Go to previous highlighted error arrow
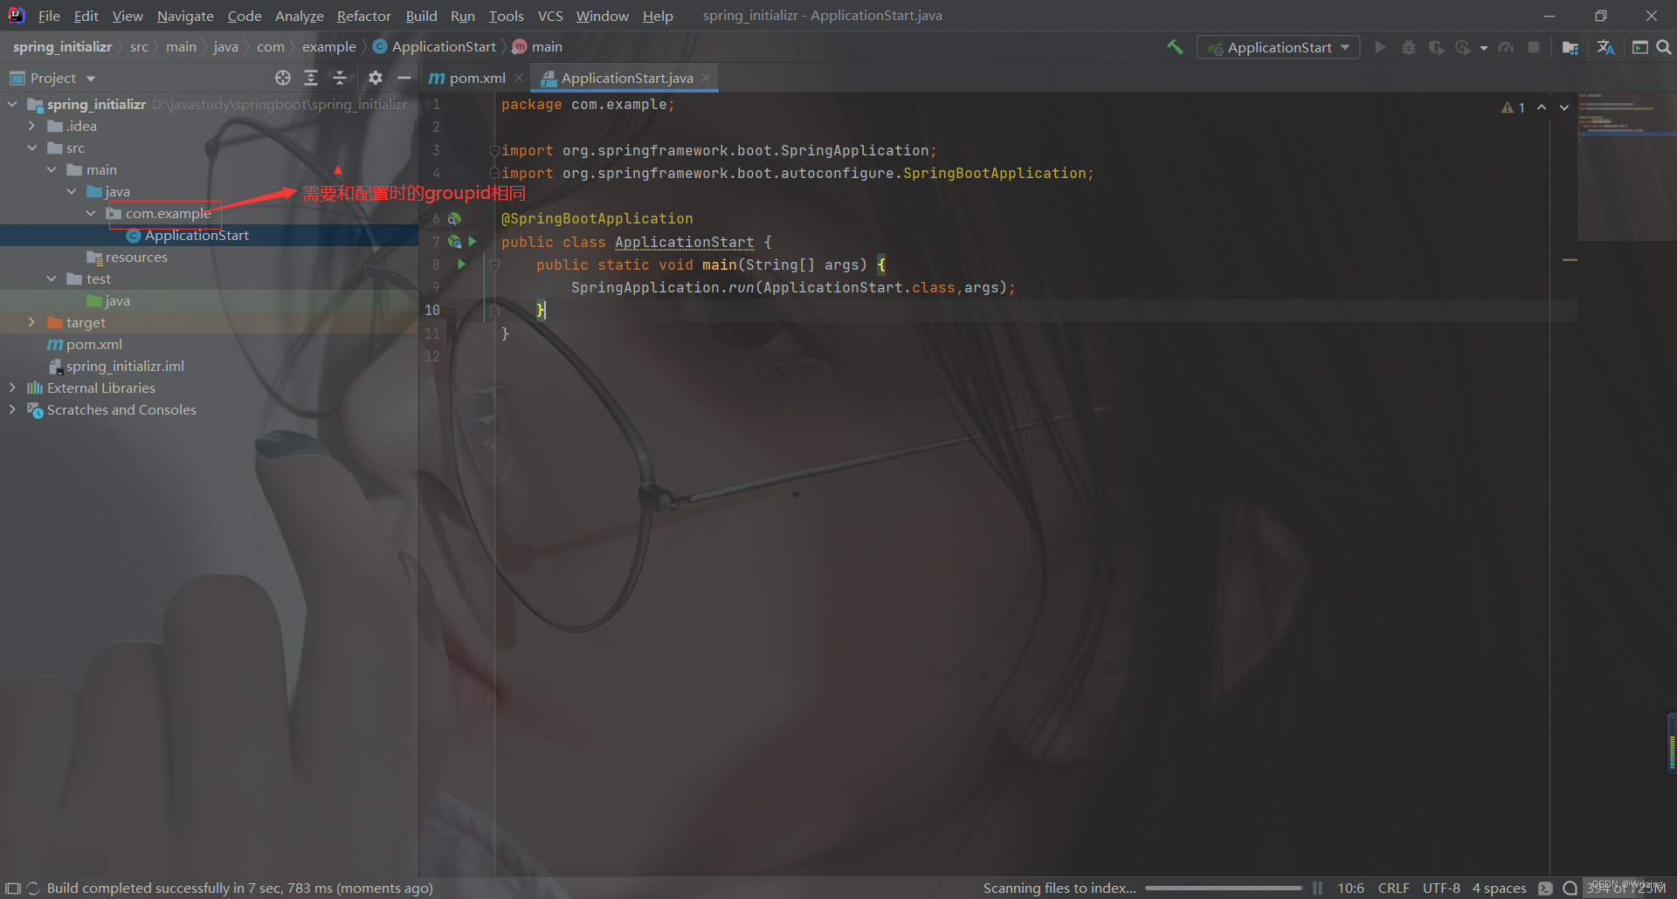This screenshot has height=899, width=1677. [x=1542, y=107]
